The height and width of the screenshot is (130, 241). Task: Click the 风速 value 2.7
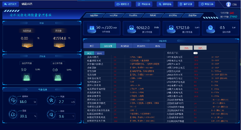61,102
